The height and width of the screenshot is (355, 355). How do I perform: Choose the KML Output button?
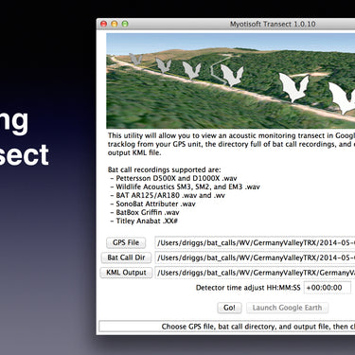click(x=126, y=273)
